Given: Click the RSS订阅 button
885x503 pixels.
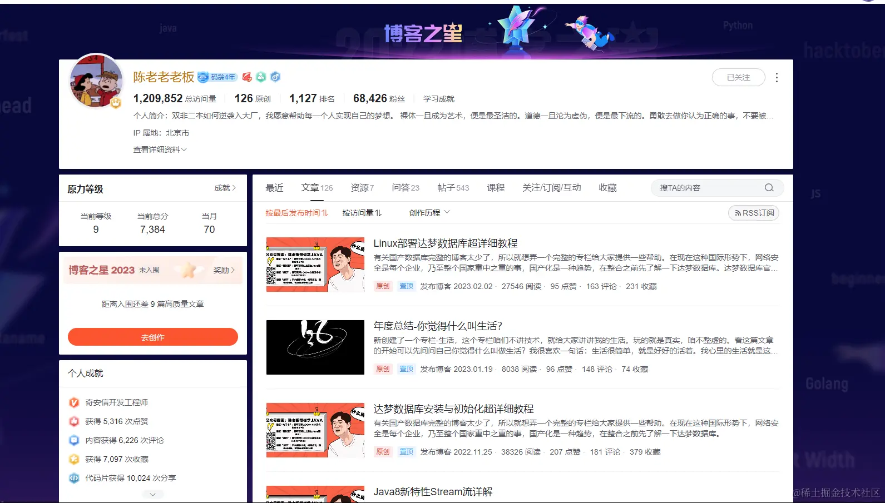Looking at the screenshot, I should point(754,213).
